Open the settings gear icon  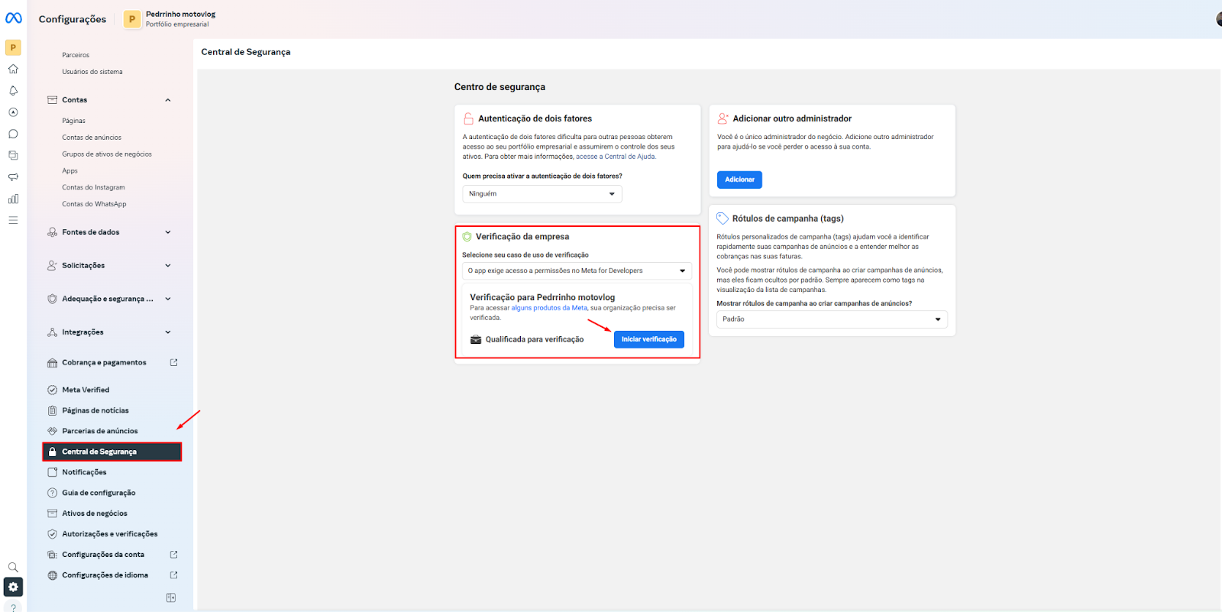(13, 587)
